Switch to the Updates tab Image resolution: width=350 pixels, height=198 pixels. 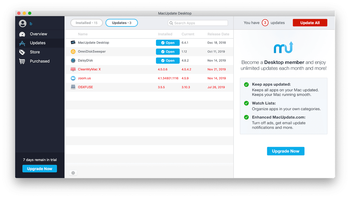[x=121, y=23]
